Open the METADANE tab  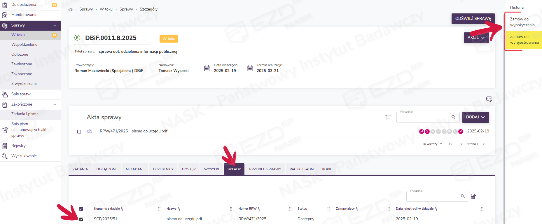tap(135, 169)
